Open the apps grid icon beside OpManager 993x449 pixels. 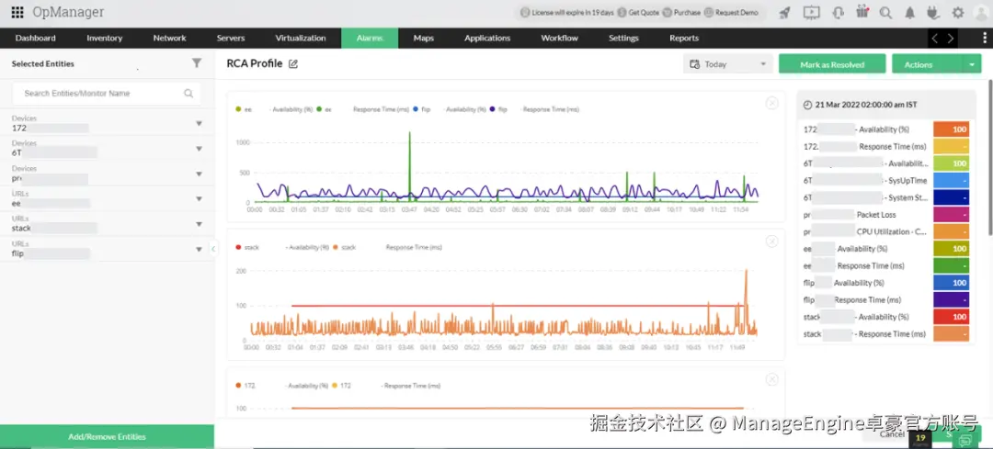pyautogui.click(x=17, y=13)
